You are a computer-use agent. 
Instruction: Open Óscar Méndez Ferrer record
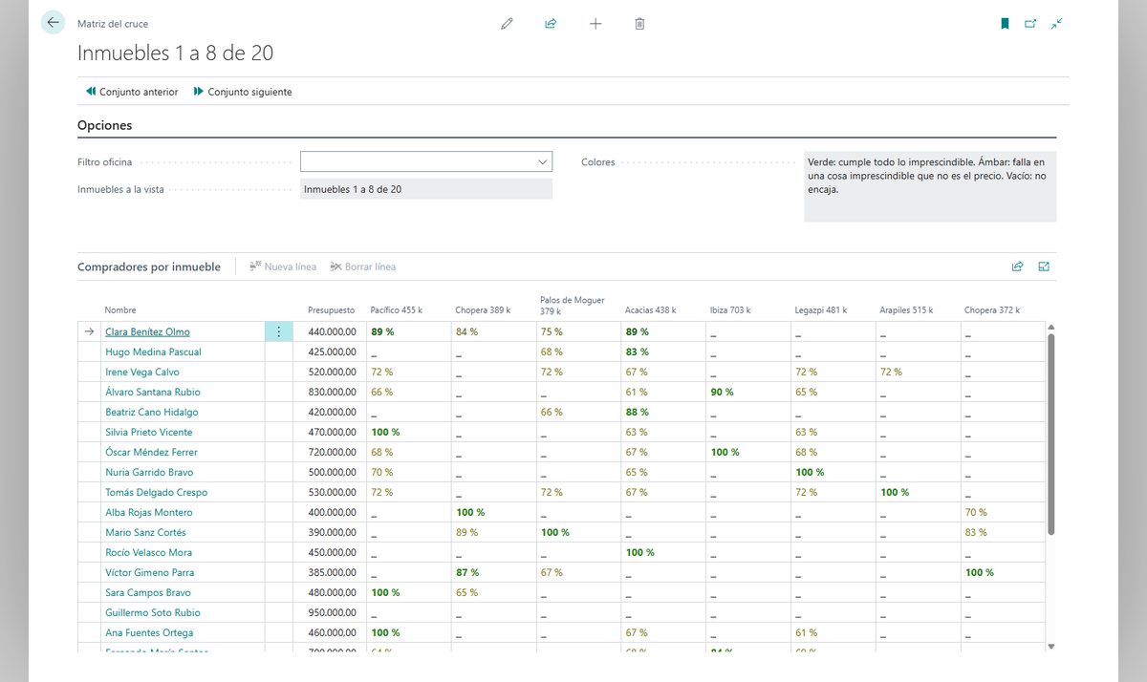(151, 452)
